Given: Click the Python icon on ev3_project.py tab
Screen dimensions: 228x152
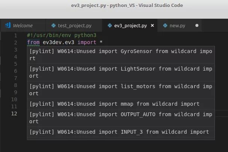Looking at the screenshot, I should point(110,25).
